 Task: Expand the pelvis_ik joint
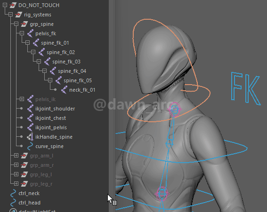(x=22, y=99)
